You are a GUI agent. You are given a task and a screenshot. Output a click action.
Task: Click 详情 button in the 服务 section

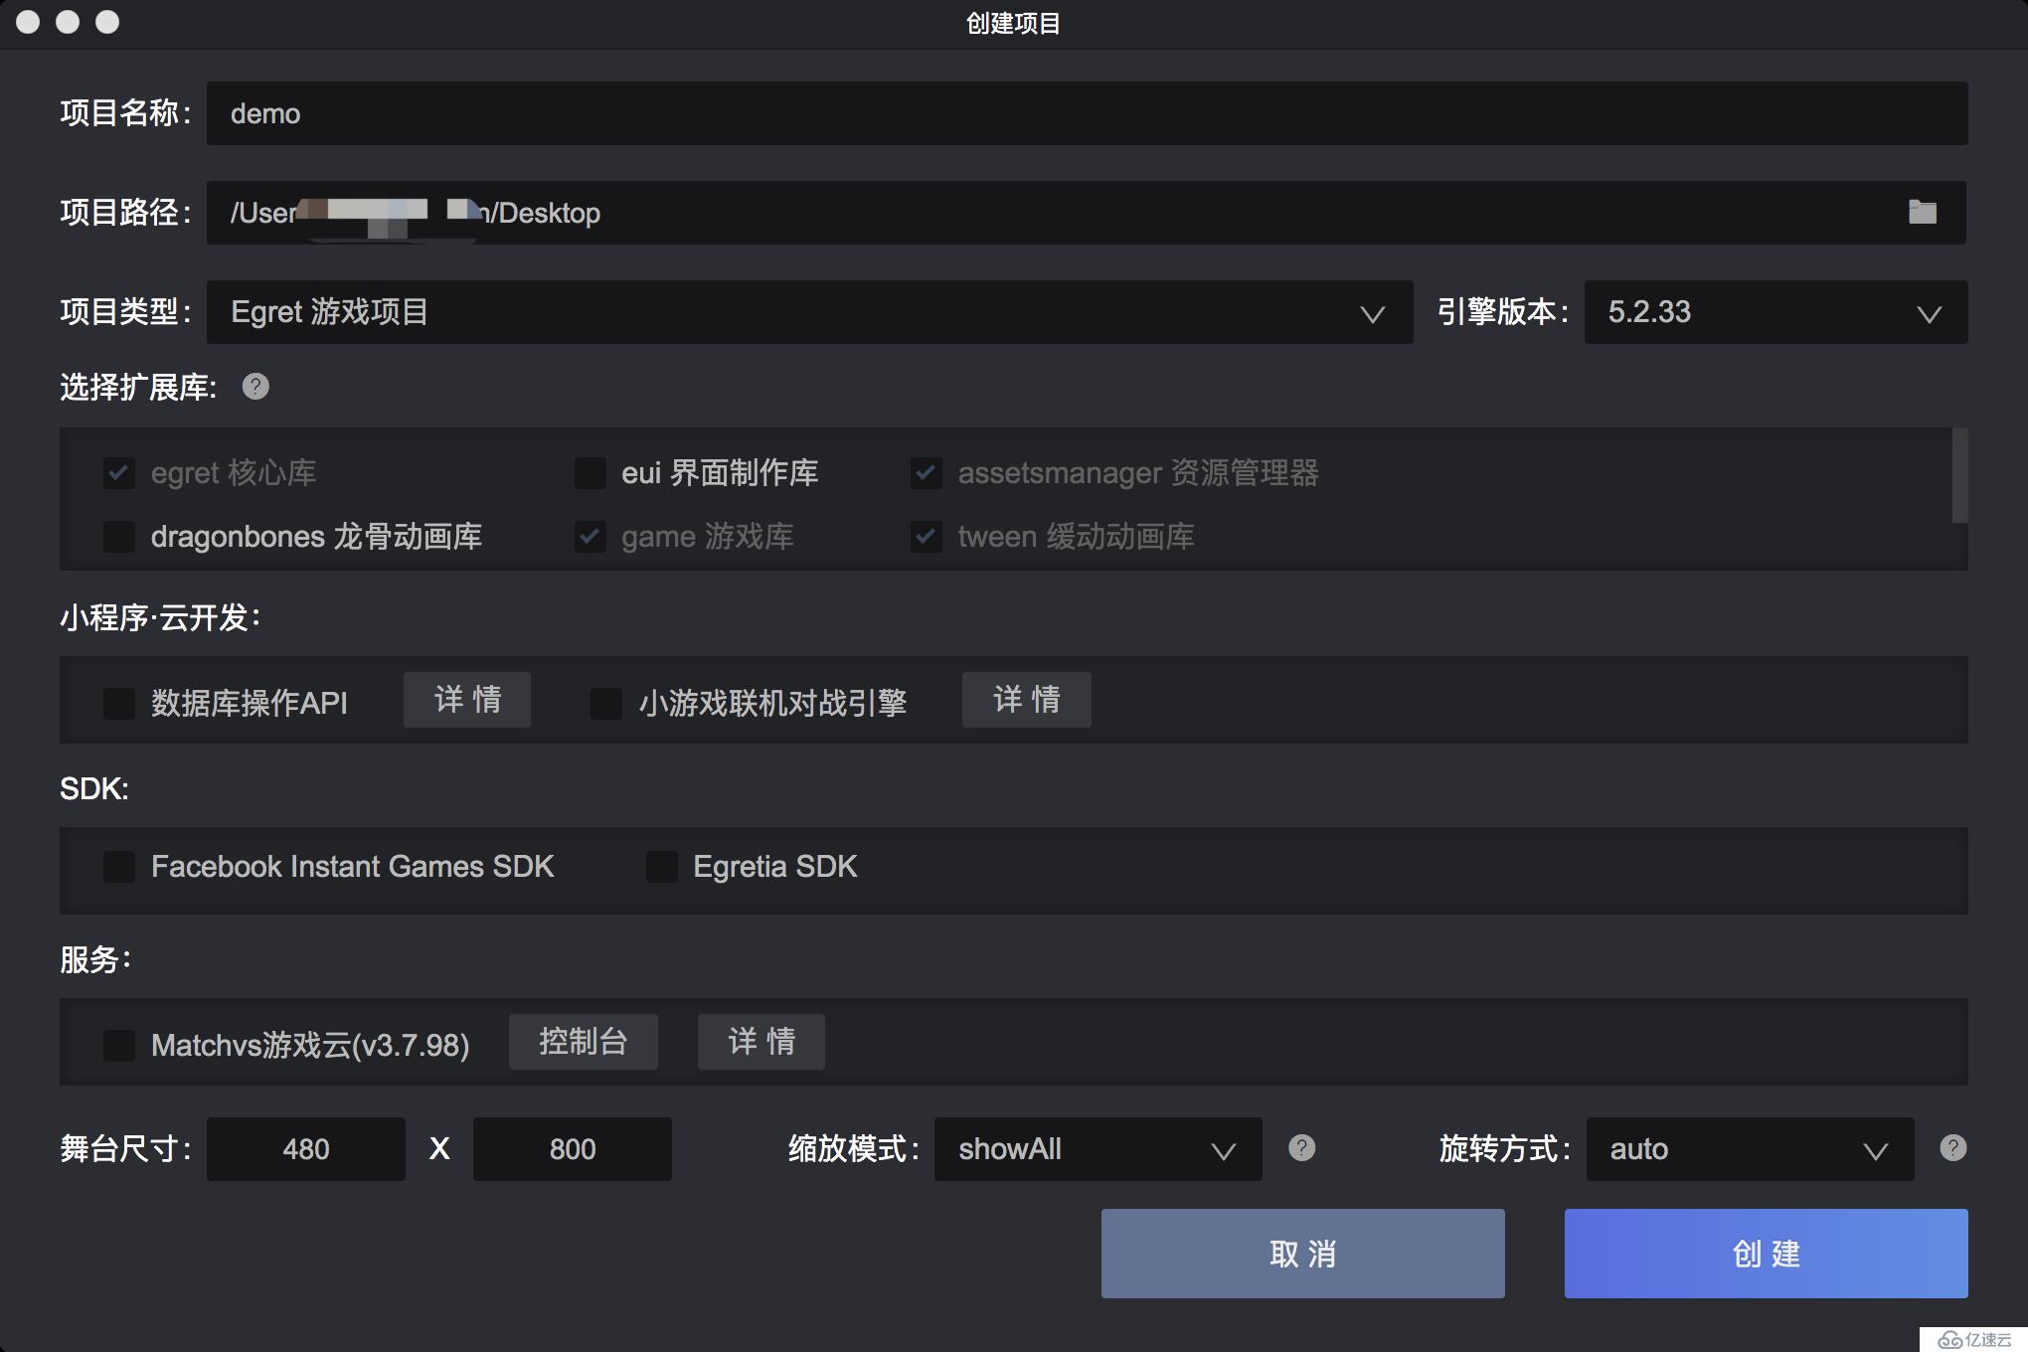tap(761, 1042)
